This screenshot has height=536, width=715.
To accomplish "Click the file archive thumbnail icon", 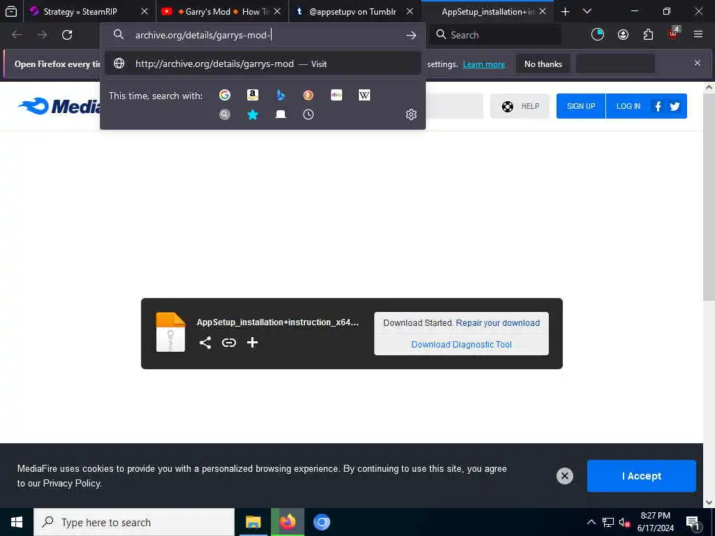I will click(170, 332).
